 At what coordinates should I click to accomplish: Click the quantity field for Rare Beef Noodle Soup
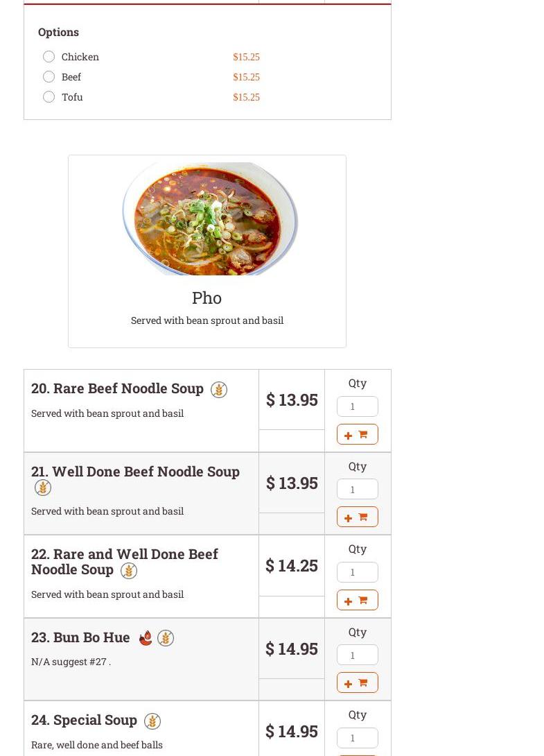357,406
